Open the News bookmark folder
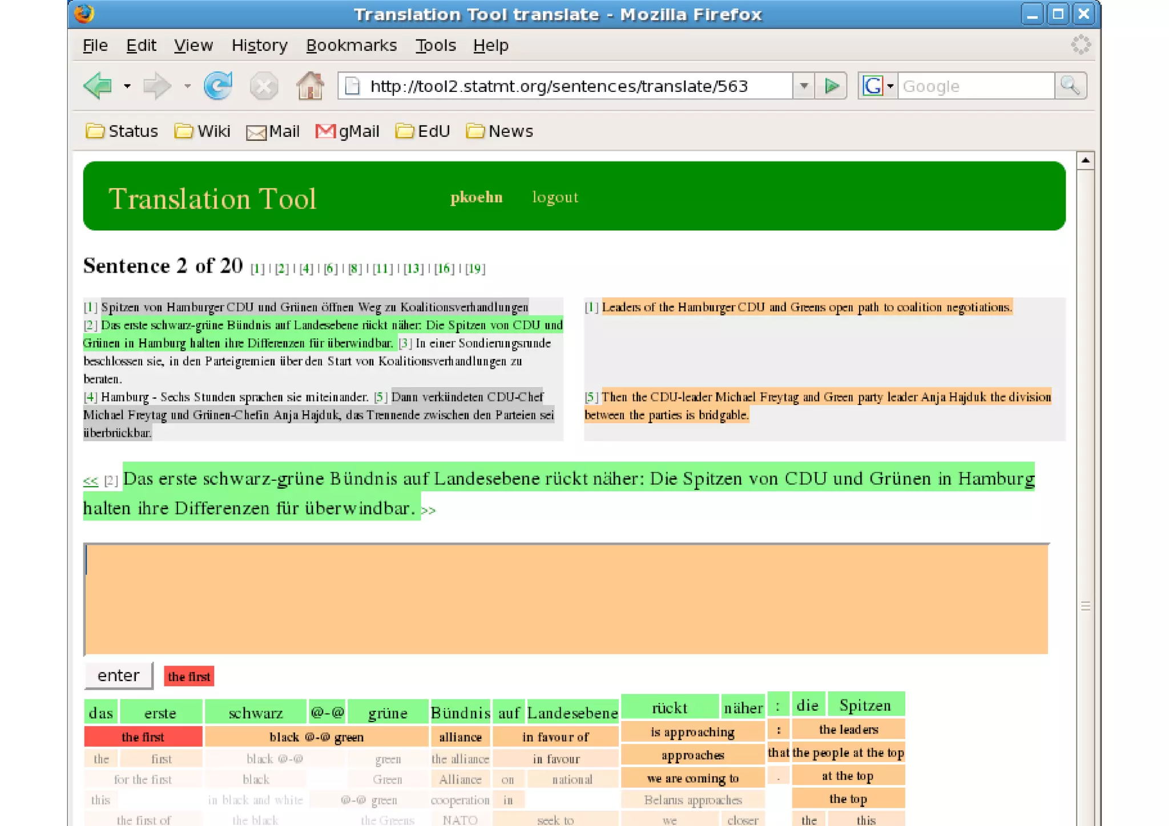This screenshot has width=1169, height=826. click(499, 131)
